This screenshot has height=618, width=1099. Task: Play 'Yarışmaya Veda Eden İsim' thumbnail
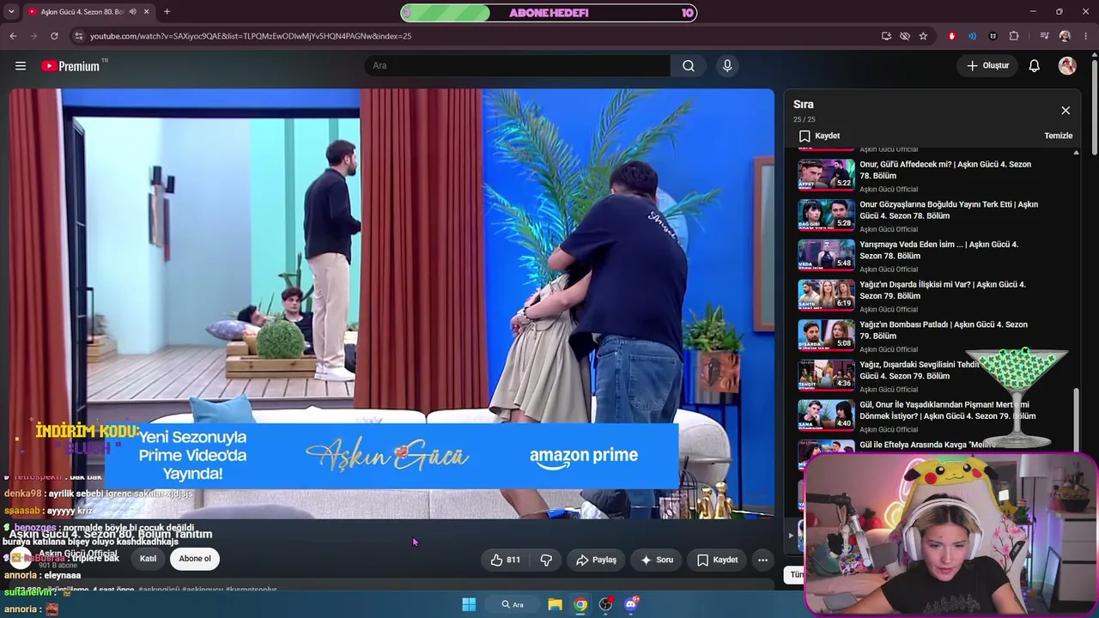(x=826, y=255)
